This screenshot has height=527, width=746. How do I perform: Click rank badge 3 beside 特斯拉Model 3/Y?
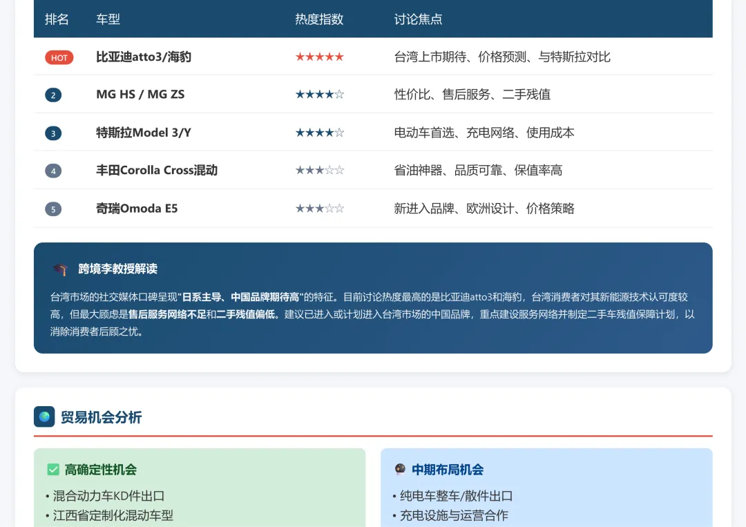click(x=53, y=133)
